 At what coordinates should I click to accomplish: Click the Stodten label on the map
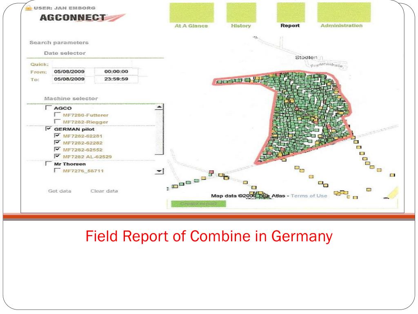[306, 57]
